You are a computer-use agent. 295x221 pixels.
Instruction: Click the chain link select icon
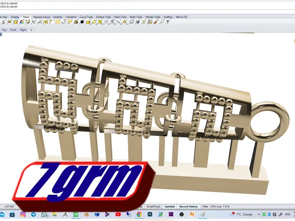pyautogui.click(x=118, y=22)
